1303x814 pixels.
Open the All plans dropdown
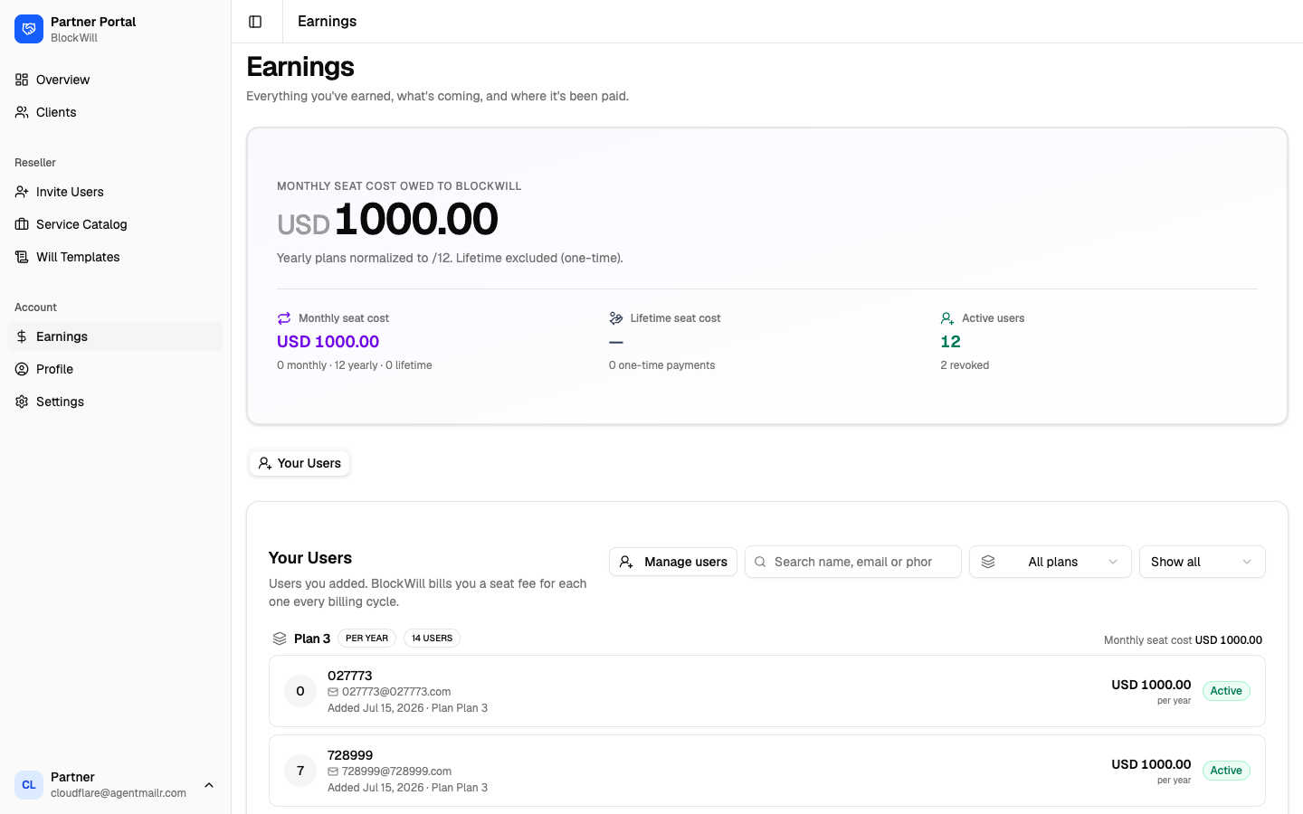pos(1051,562)
